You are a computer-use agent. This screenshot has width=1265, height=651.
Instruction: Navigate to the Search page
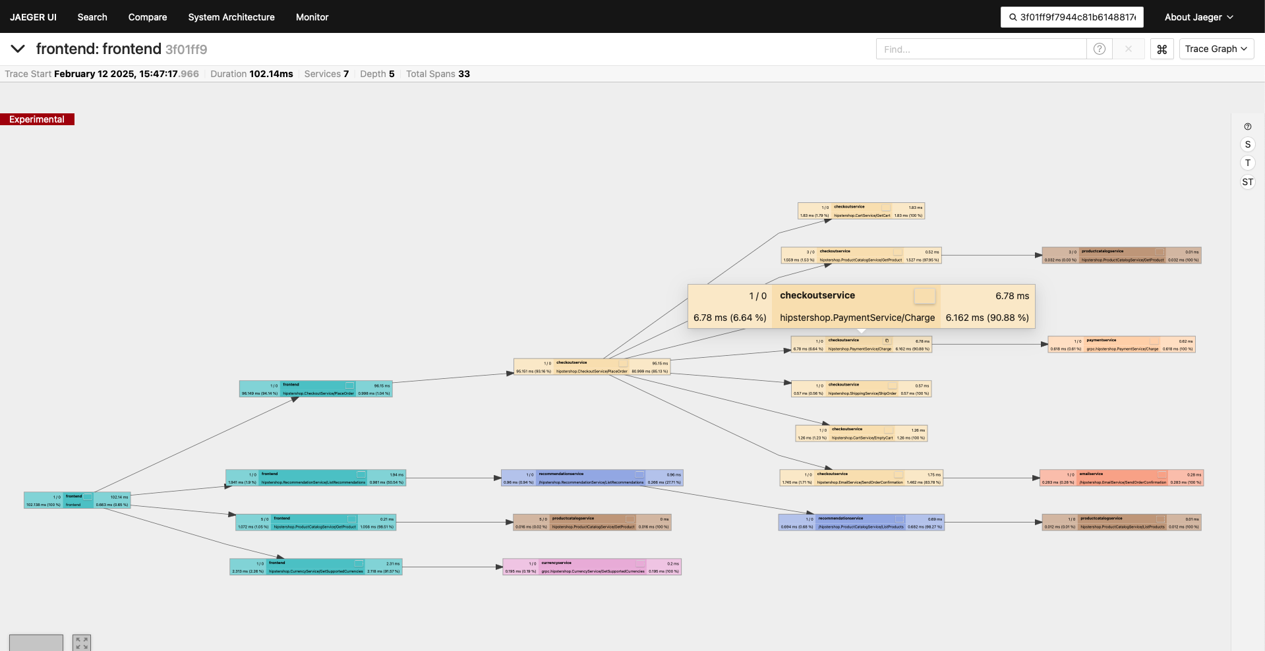(x=92, y=17)
